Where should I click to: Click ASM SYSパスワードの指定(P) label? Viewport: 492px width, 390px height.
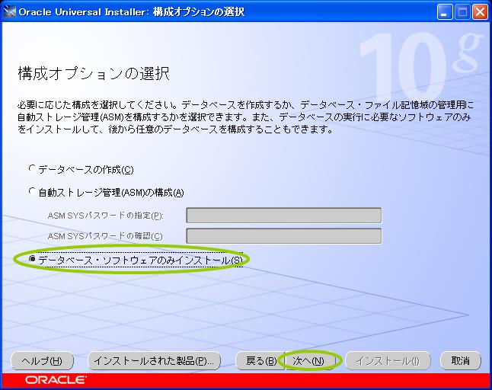[105, 216]
